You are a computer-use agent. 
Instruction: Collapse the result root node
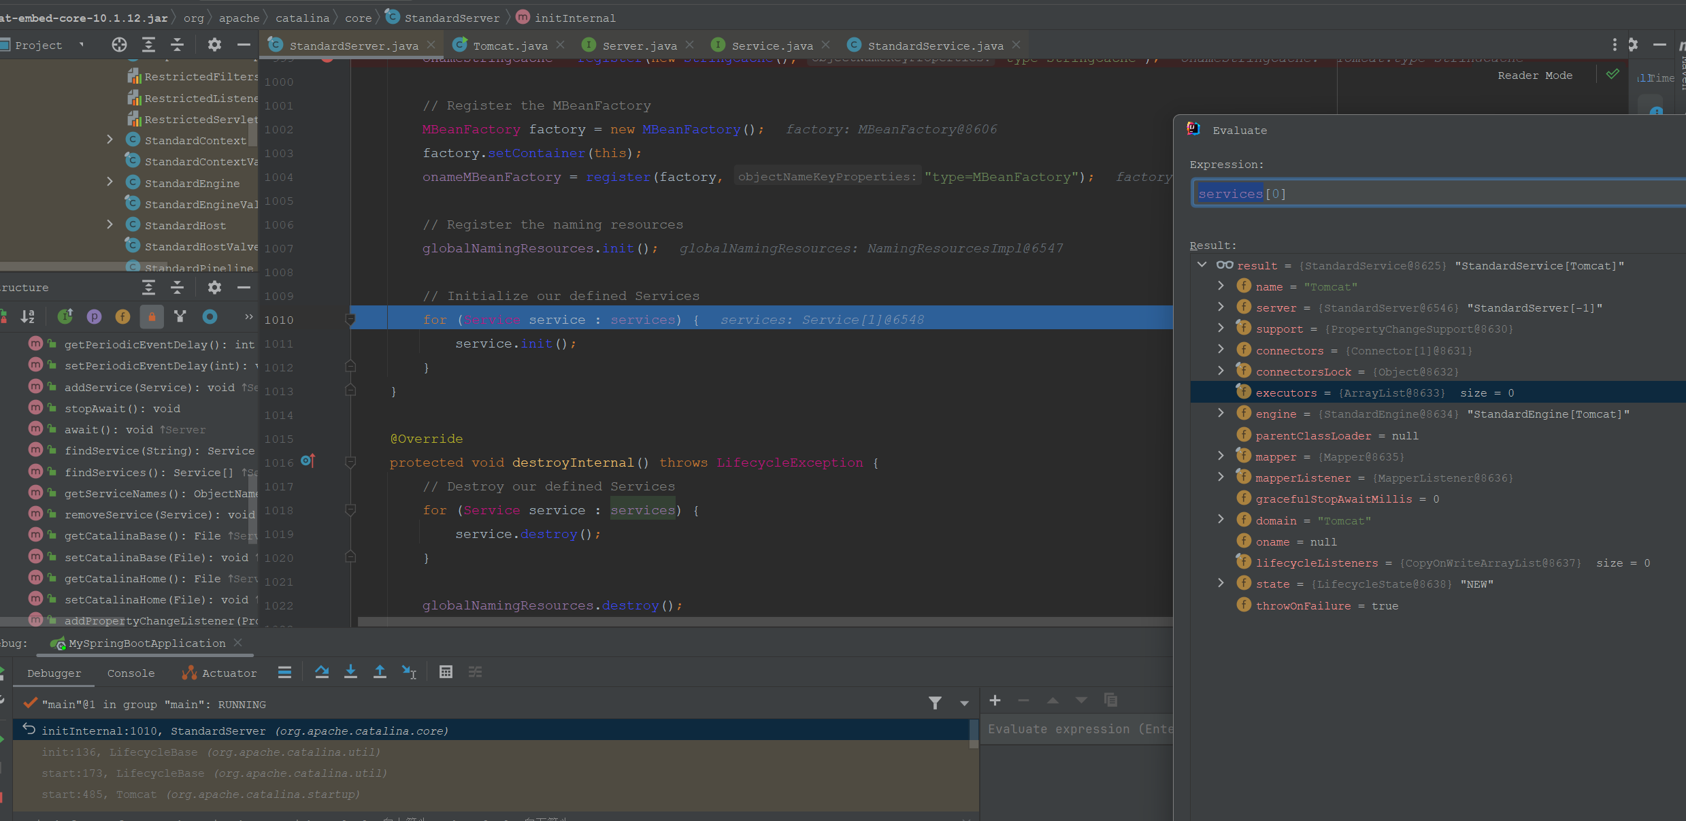tap(1202, 265)
